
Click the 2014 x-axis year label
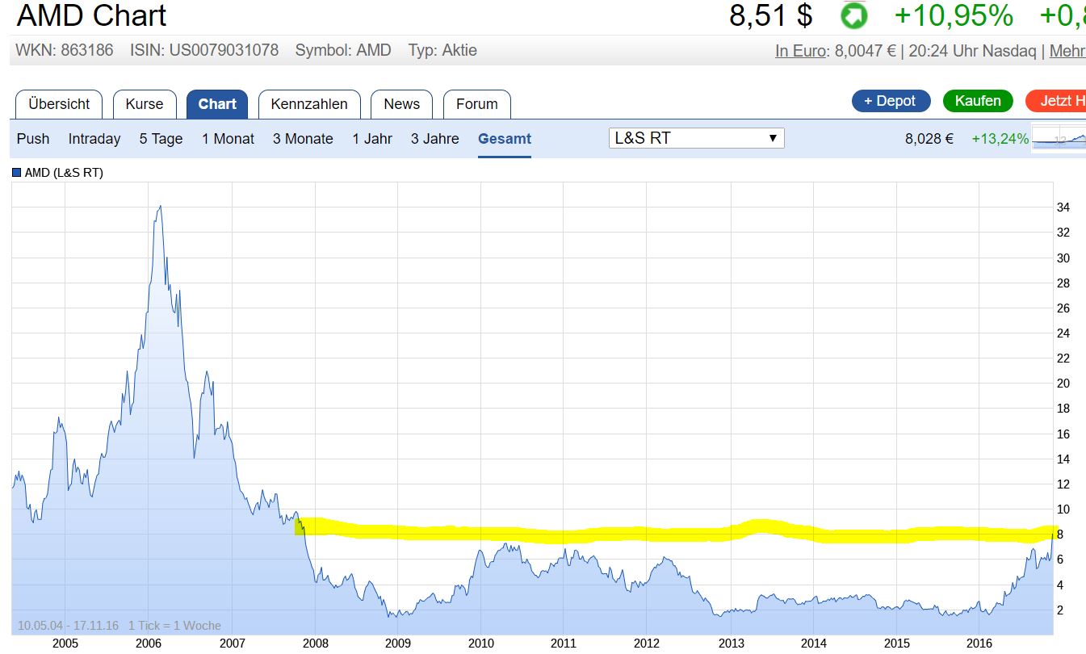point(814,644)
